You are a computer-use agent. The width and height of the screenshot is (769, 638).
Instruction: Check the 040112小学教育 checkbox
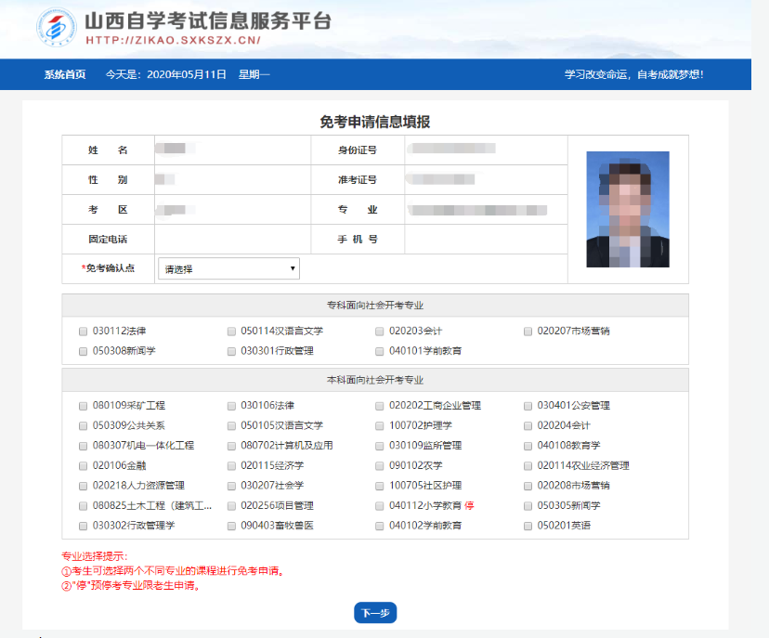tap(380, 506)
